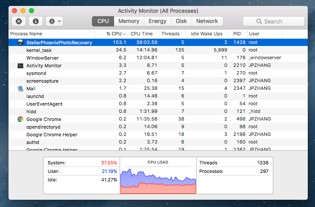Image resolution: width=315 pixels, height=207 pixels.
Task: Select the kernel_task process row
Action: (x=158, y=50)
